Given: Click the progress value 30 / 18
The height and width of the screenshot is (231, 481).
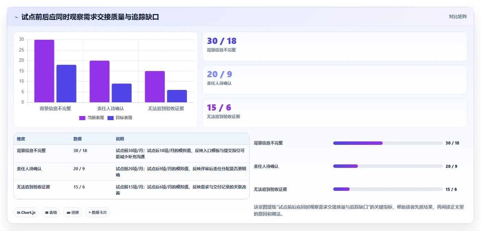Looking at the screenshot, I should click(452, 143).
